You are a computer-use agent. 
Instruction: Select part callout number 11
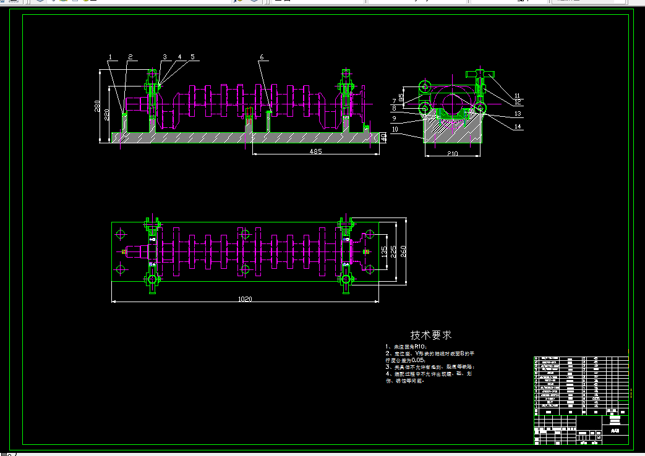[x=517, y=95]
